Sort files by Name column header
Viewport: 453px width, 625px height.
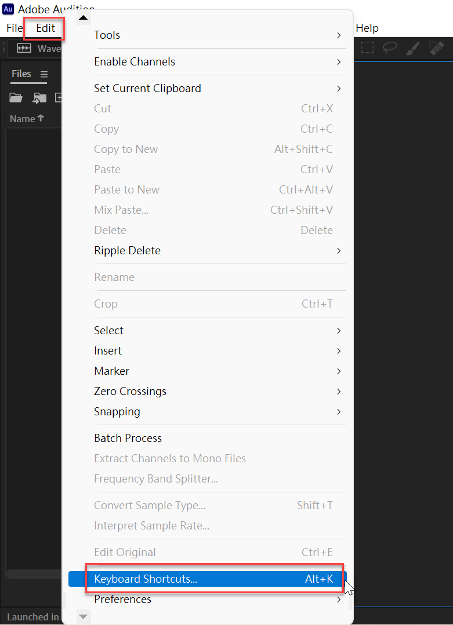coord(27,119)
